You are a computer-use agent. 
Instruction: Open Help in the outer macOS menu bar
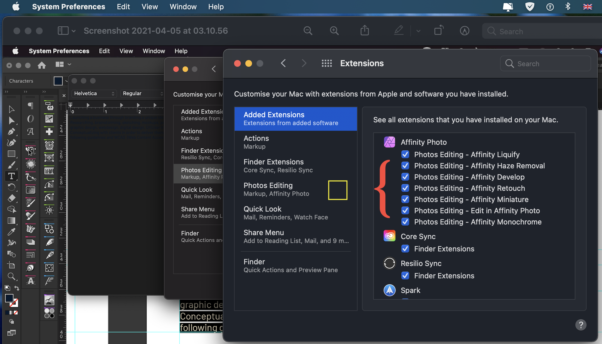pos(216,7)
